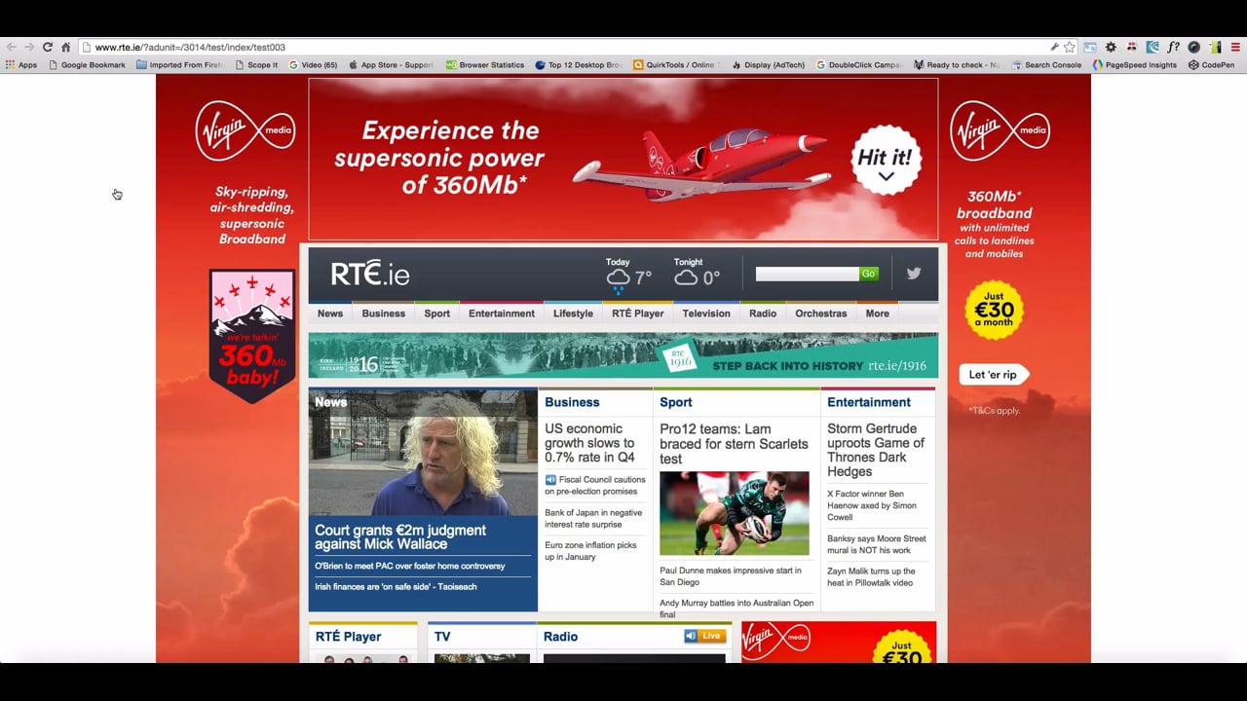The width and height of the screenshot is (1247, 701).
Task: Bookmark this page with the star icon
Action: click(1070, 47)
